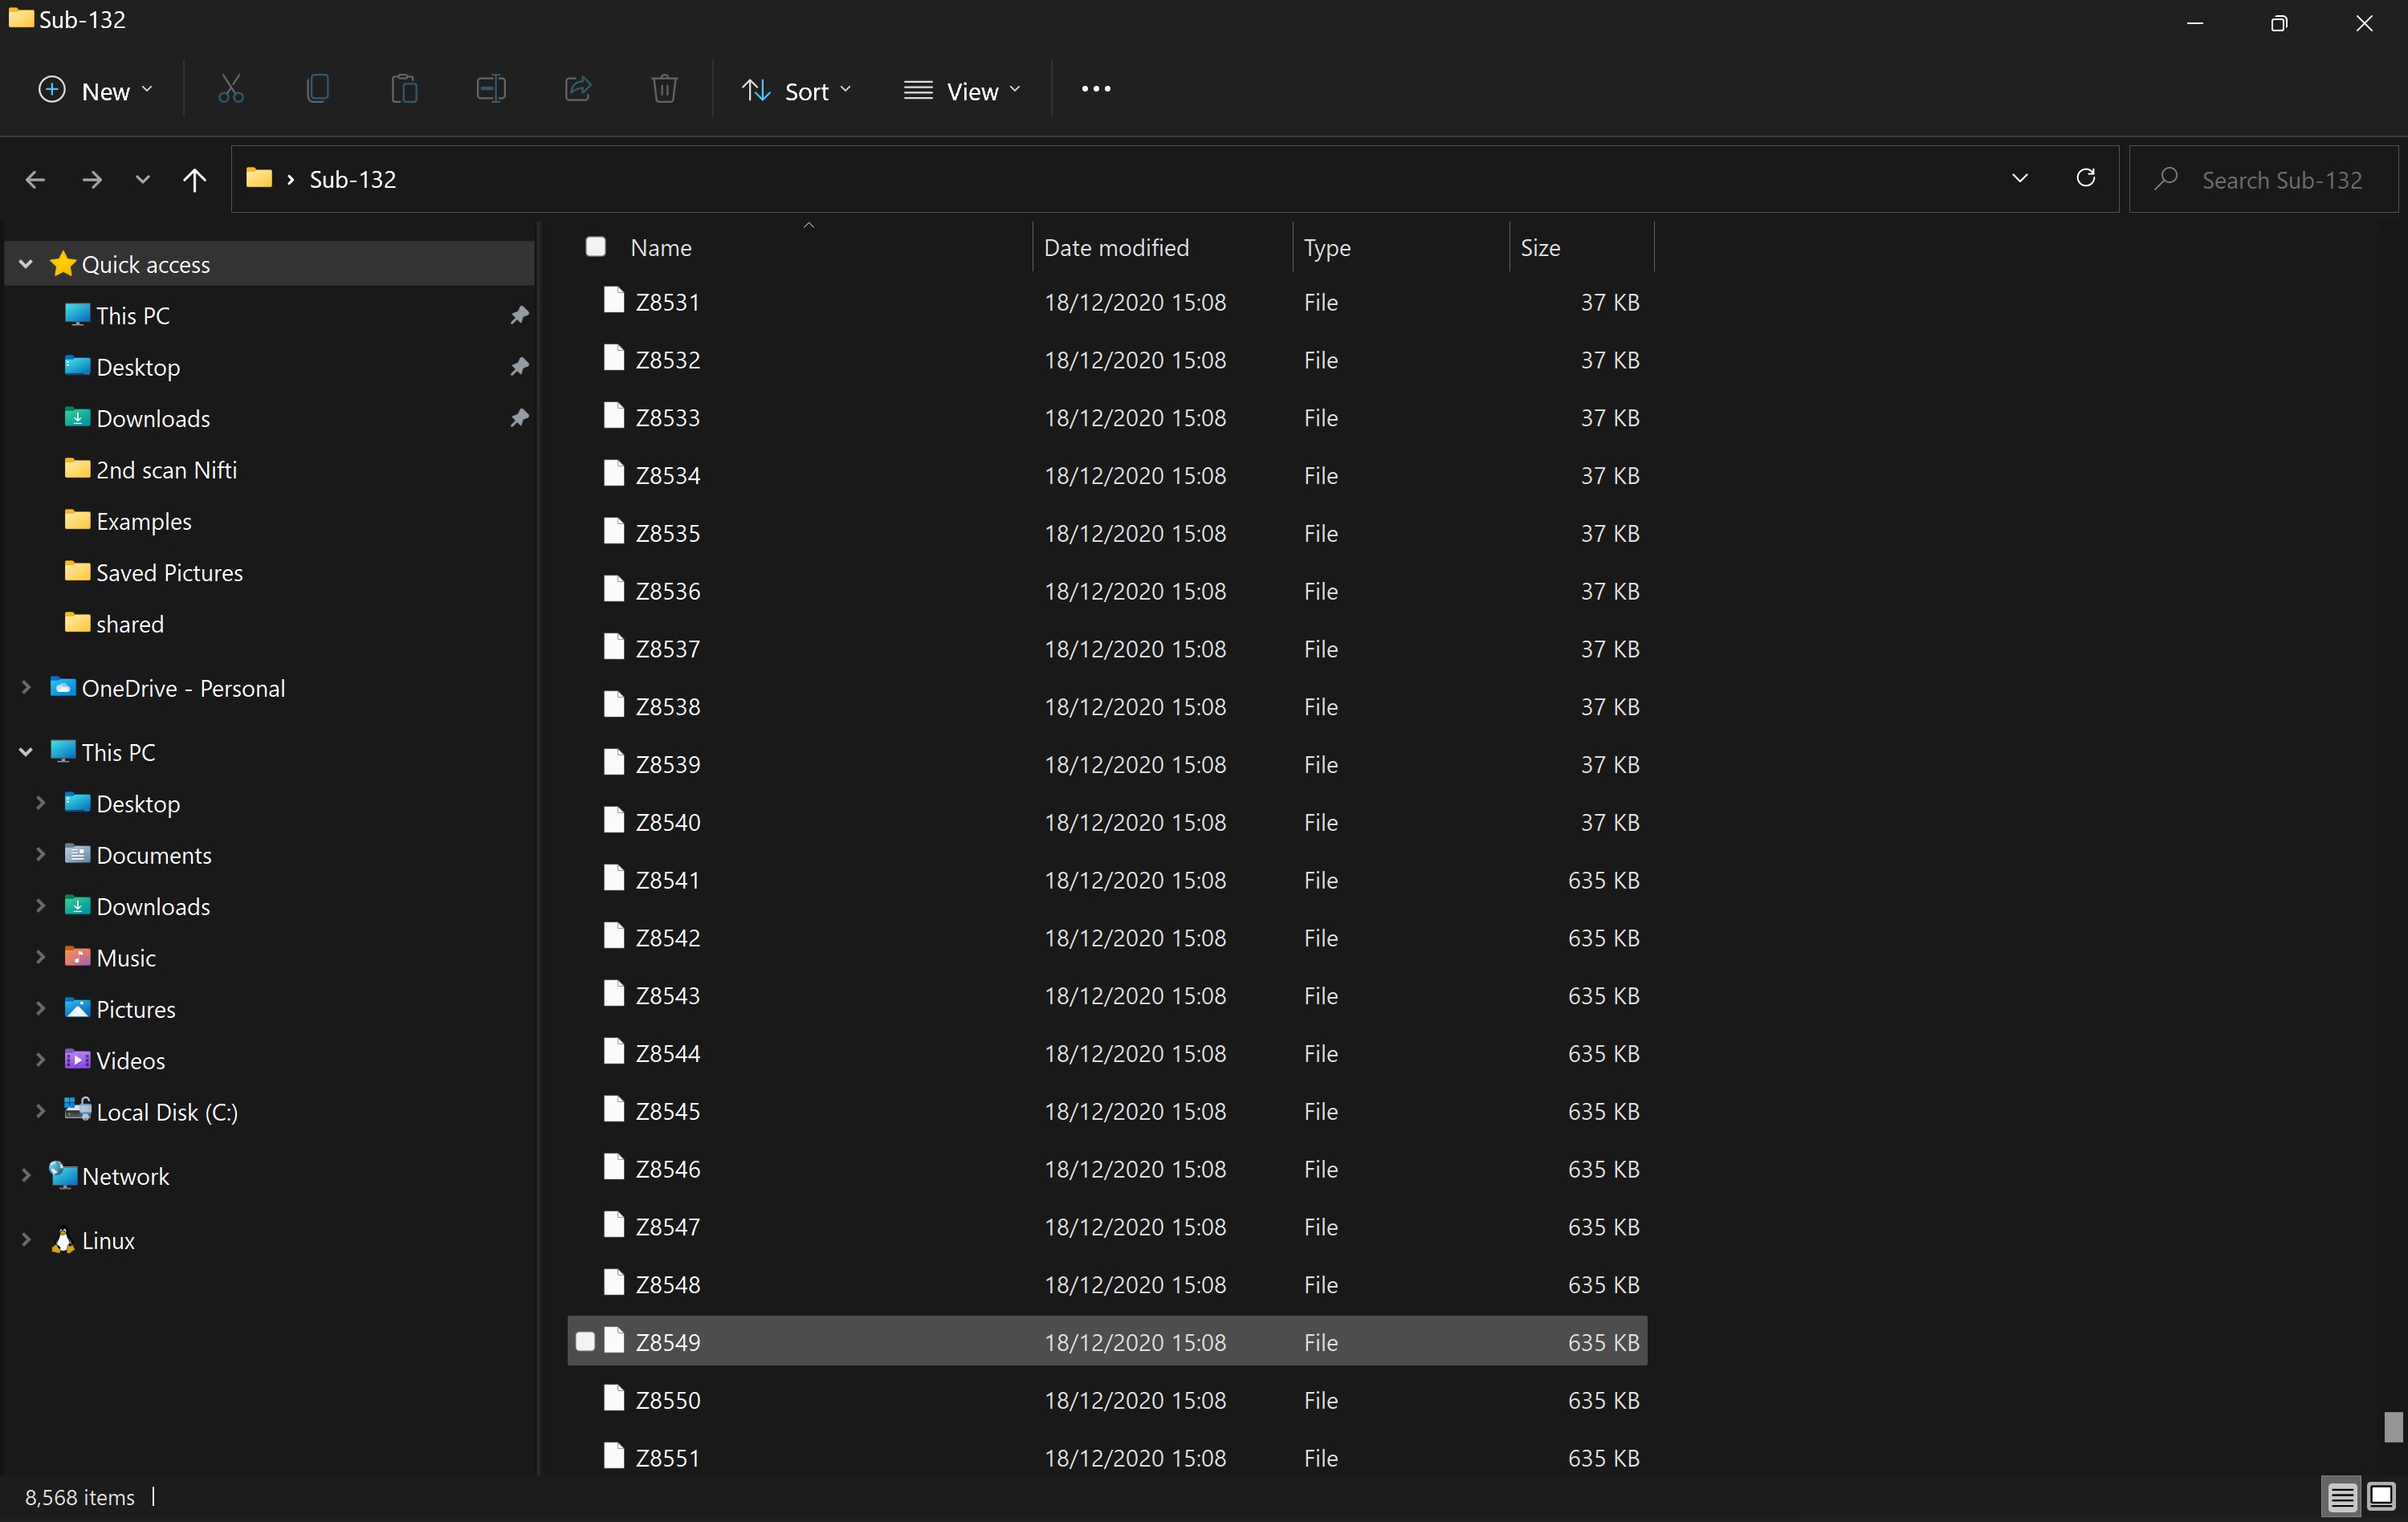Image resolution: width=2408 pixels, height=1522 pixels.
Task: Open the Sort menu
Action: click(x=797, y=91)
